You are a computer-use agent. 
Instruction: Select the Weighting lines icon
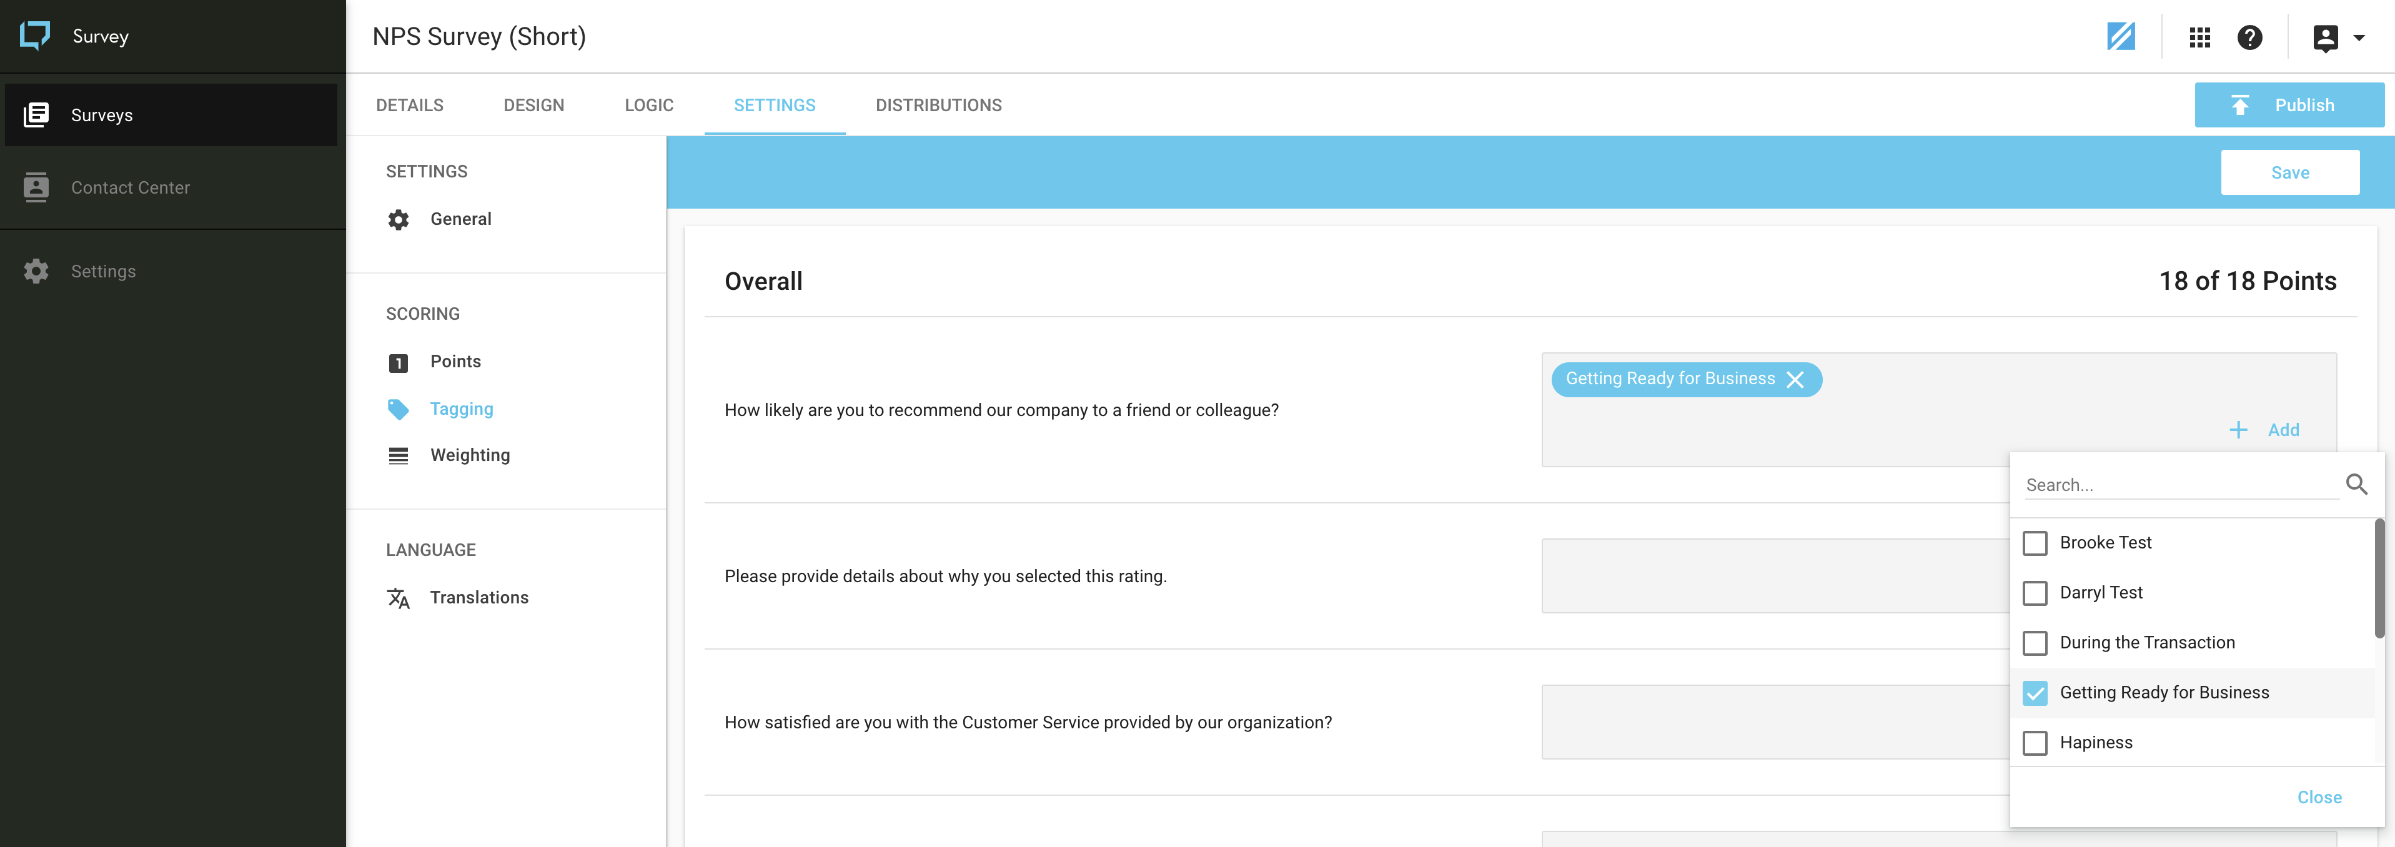coord(399,455)
